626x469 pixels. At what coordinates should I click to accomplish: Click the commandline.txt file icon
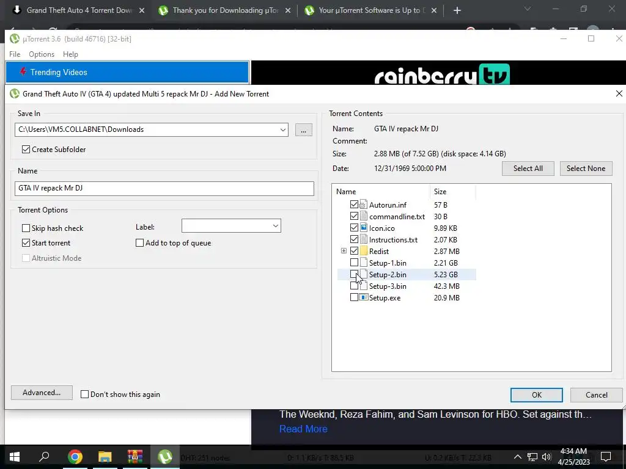click(363, 216)
